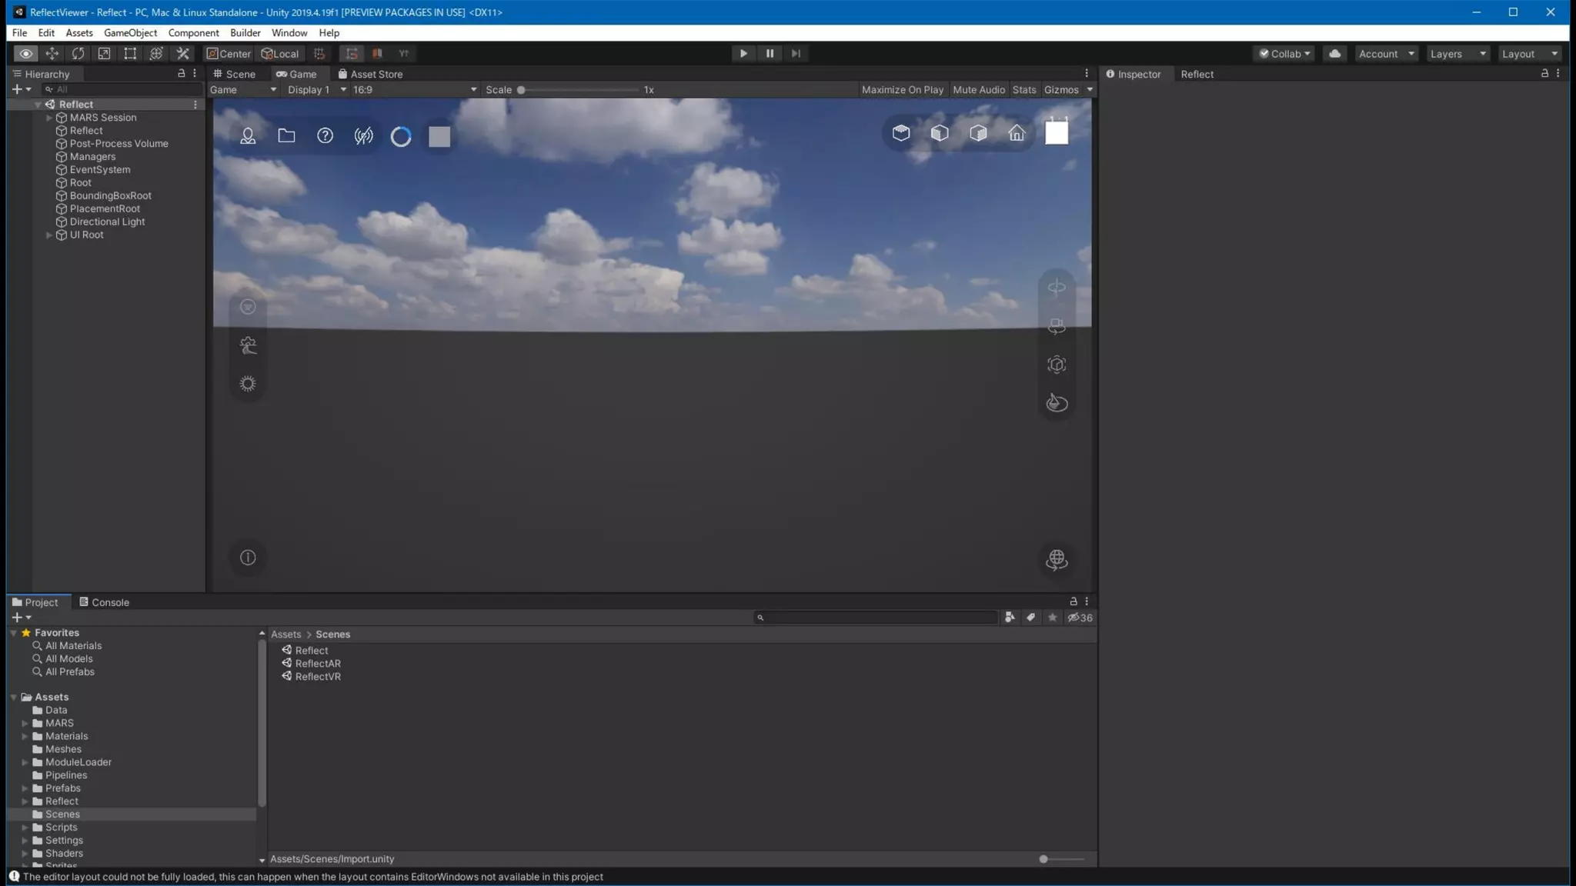Expand the MARS Session hierarchy item
The width and height of the screenshot is (1576, 886).
tap(49, 118)
